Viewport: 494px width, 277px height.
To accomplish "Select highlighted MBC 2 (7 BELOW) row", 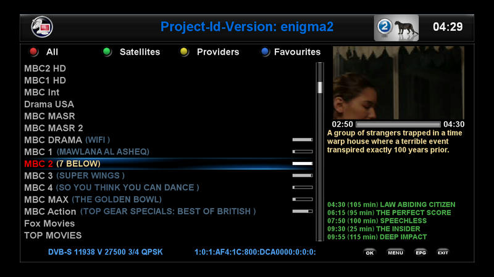I will [169, 164].
